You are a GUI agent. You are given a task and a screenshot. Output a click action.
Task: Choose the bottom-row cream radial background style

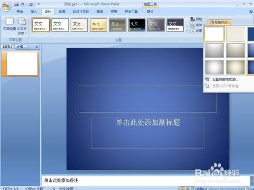[236, 67]
